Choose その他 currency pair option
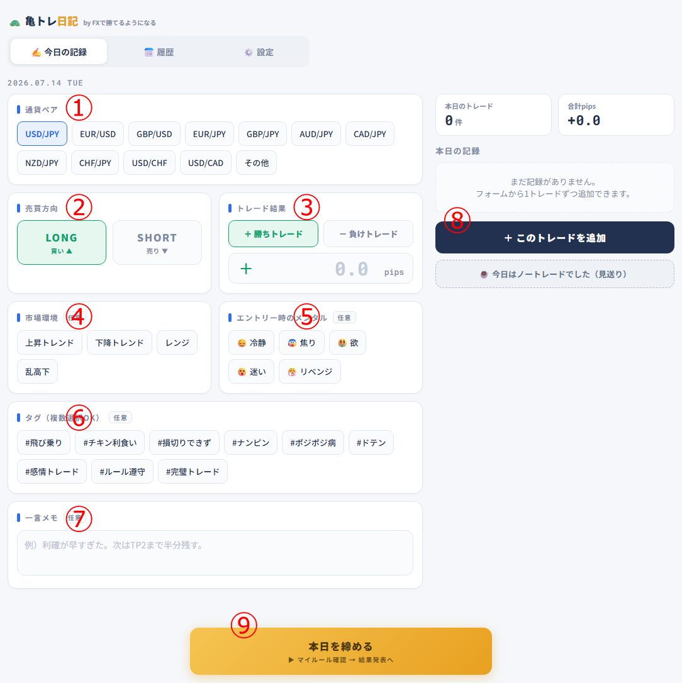This screenshot has width=682, height=683. (x=256, y=162)
